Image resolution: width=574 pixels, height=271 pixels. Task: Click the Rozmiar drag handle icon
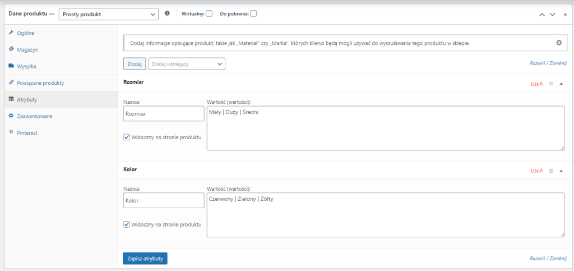[x=551, y=84]
